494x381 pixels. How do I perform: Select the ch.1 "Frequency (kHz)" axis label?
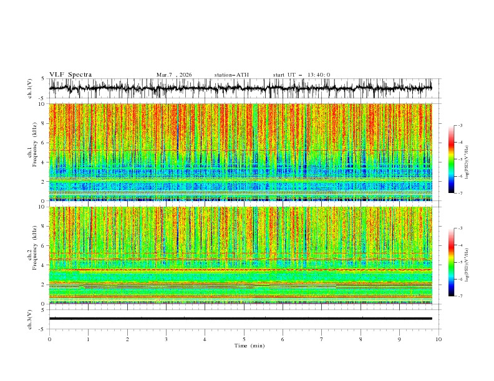[35, 144]
